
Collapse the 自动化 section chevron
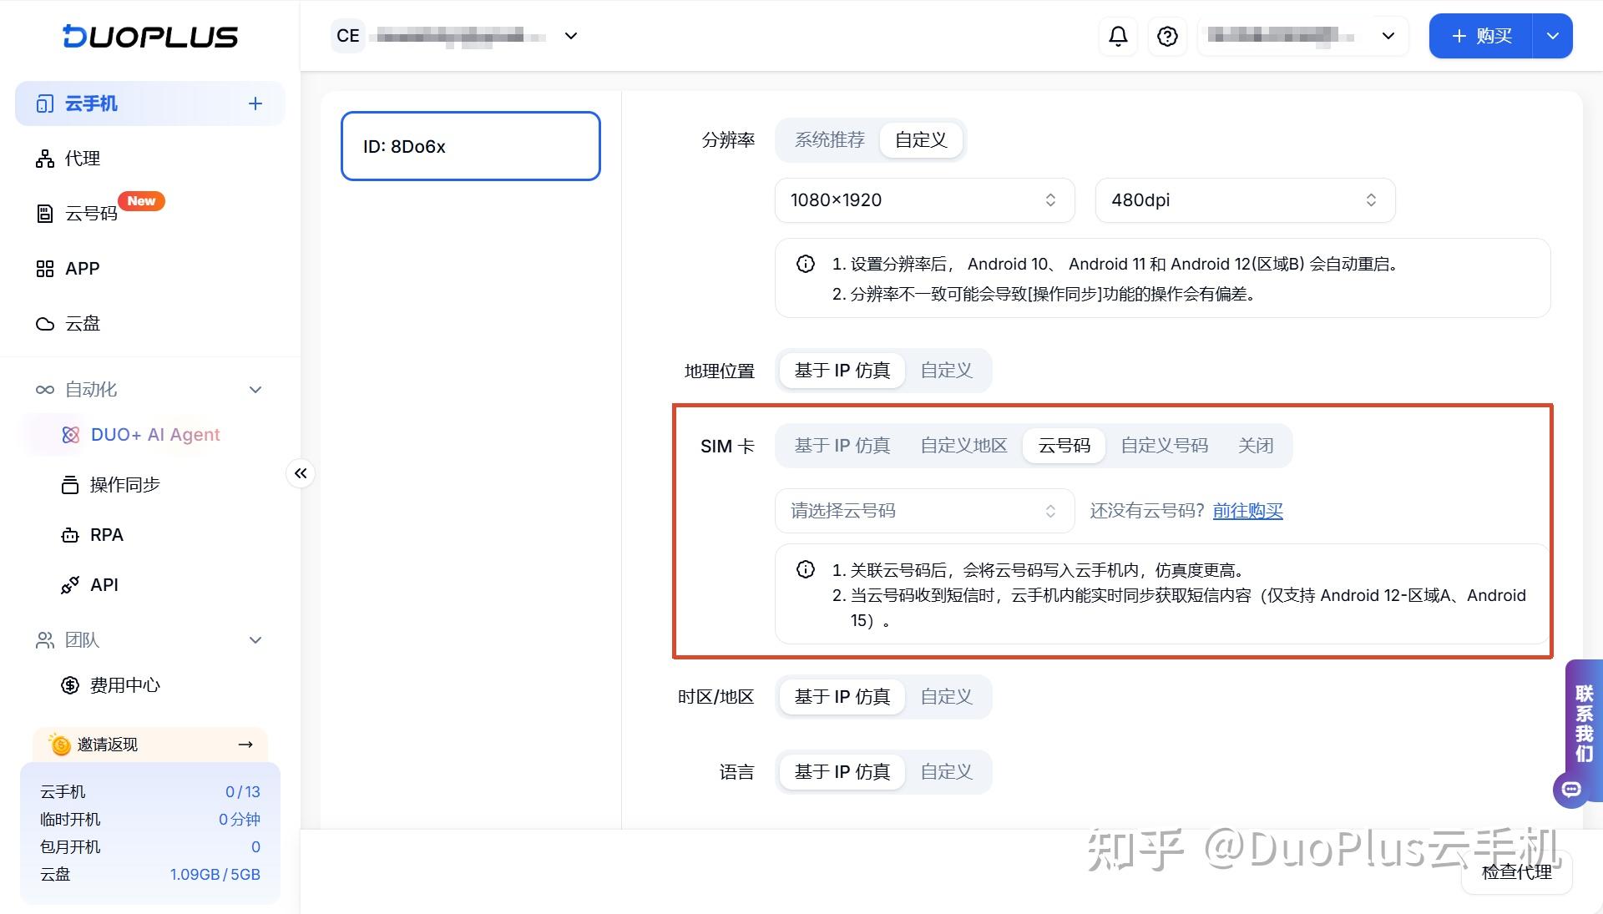tap(255, 390)
